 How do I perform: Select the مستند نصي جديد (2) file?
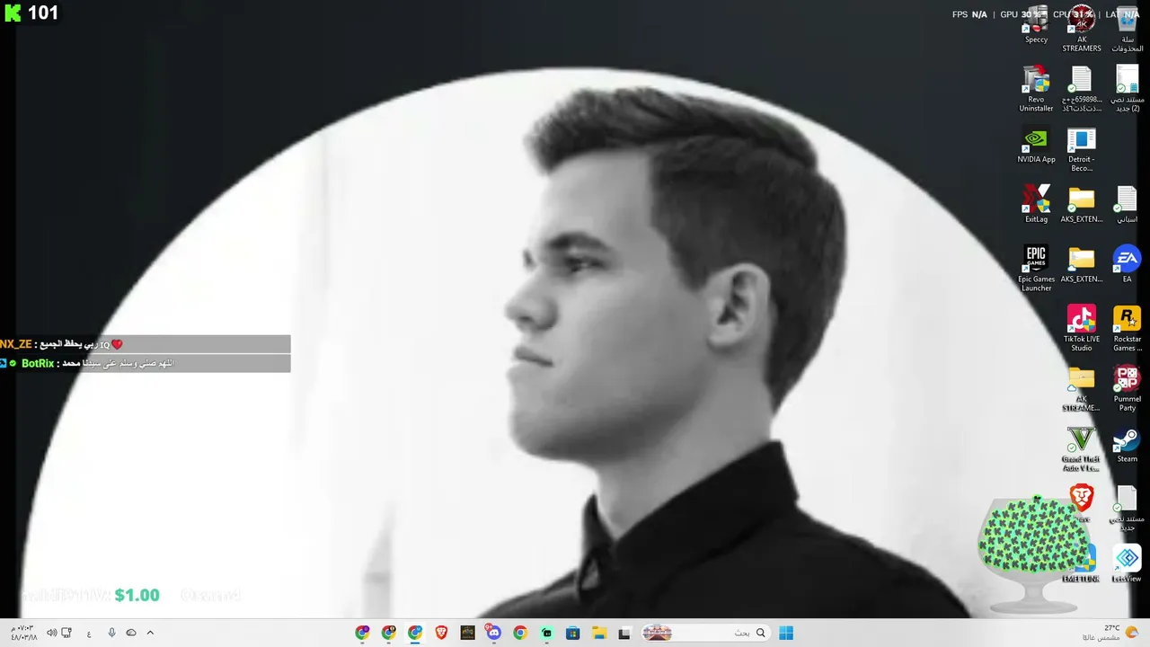[1127, 89]
